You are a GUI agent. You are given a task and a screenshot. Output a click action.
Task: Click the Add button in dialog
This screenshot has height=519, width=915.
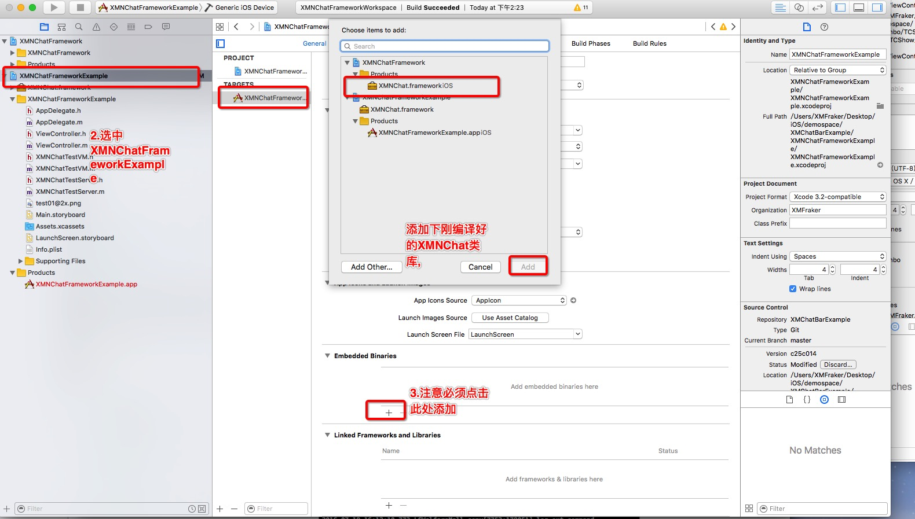click(528, 267)
